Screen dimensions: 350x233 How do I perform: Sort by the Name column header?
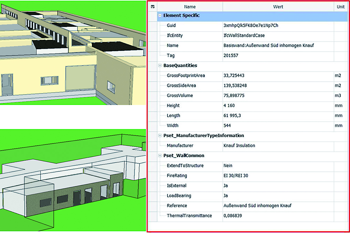click(190, 7)
